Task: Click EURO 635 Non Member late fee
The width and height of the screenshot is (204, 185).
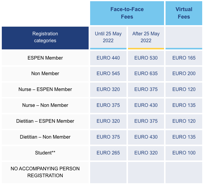Action: pos(146,74)
